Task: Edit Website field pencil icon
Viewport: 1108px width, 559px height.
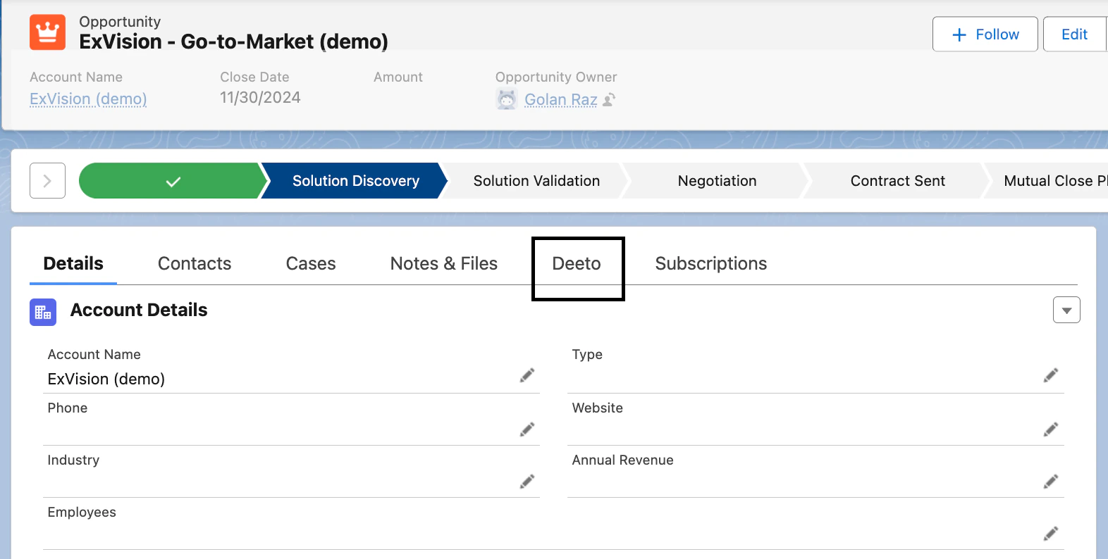Action: pos(1051,429)
